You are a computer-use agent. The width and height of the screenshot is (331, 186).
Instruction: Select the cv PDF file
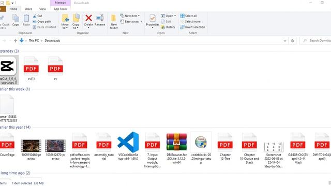[55, 69]
